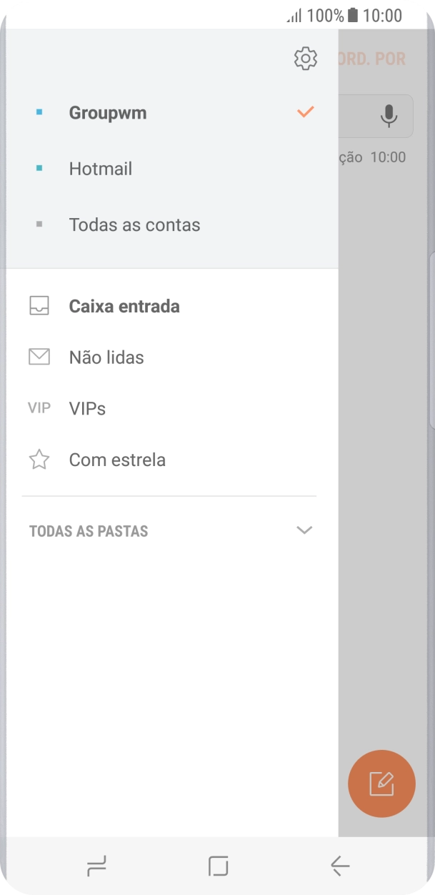Image resolution: width=435 pixels, height=895 pixels.
Task: Tap the home navigation button
Action: 217,866
